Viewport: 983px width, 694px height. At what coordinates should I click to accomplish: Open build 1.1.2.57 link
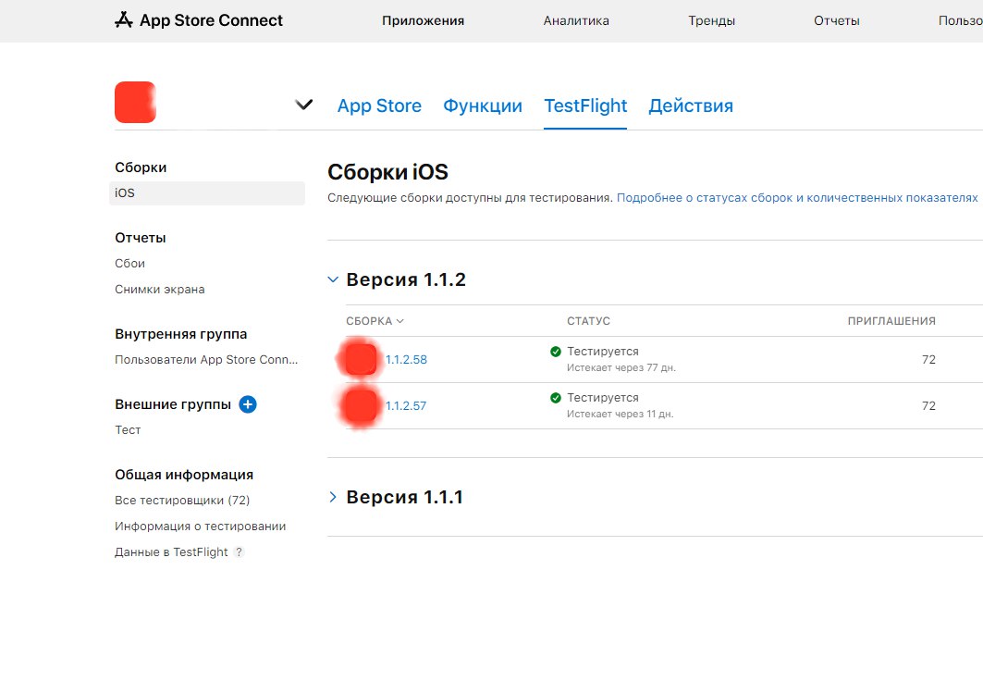(x=406, y=406)
